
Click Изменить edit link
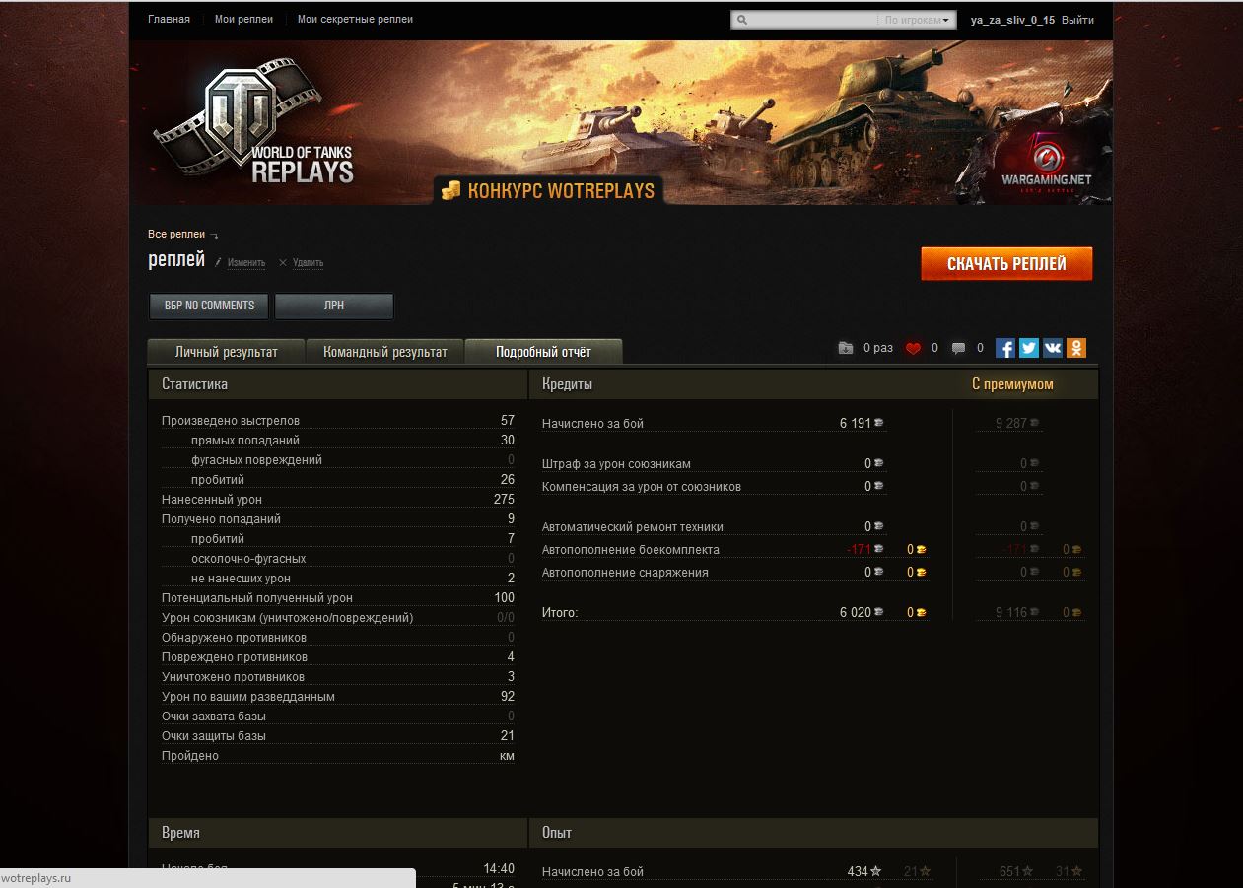[x=246, y=262]
